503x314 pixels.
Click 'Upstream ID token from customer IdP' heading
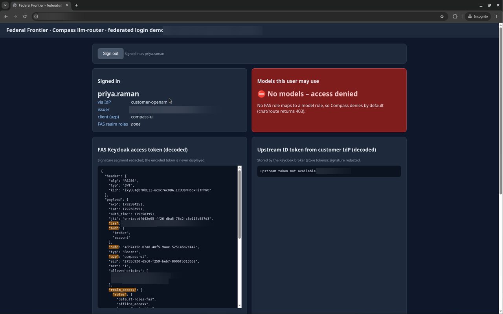pos(317,150)
